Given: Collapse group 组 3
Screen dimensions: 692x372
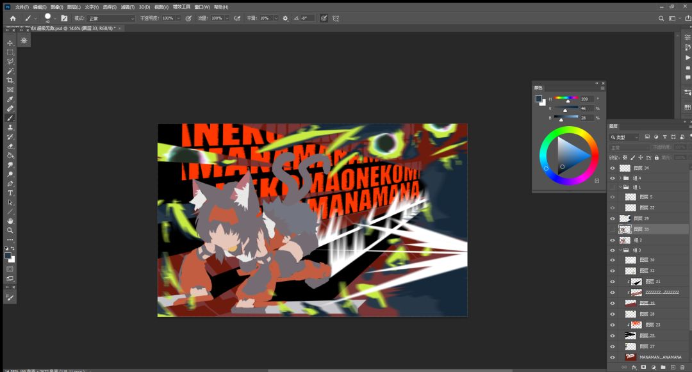Looking at the screenshot, I should click(620, 250).
